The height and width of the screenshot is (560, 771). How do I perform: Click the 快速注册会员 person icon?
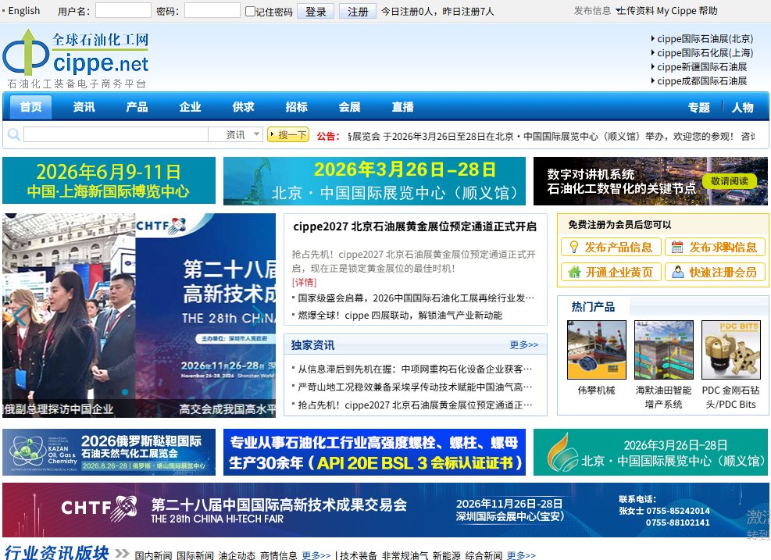(680, 273)
